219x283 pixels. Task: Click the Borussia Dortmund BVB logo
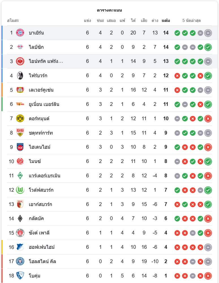click(20, 119)
